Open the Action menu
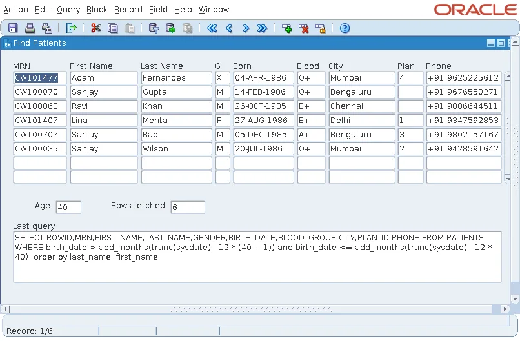520x341 pixels. click(x=15, y=10)
